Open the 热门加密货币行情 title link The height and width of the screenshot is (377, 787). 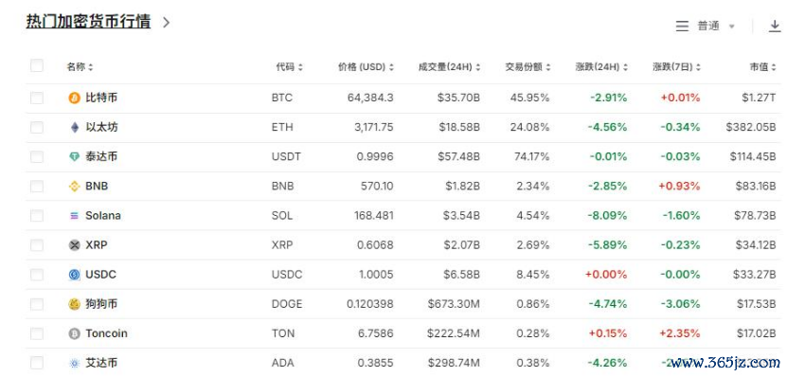click(88, 22)
